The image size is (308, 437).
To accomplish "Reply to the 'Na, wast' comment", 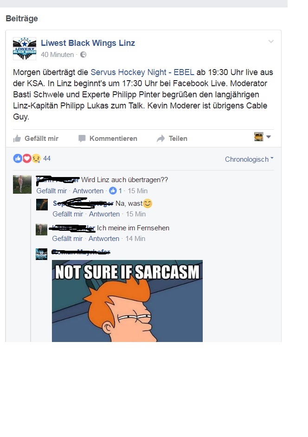I will point(104,214).
